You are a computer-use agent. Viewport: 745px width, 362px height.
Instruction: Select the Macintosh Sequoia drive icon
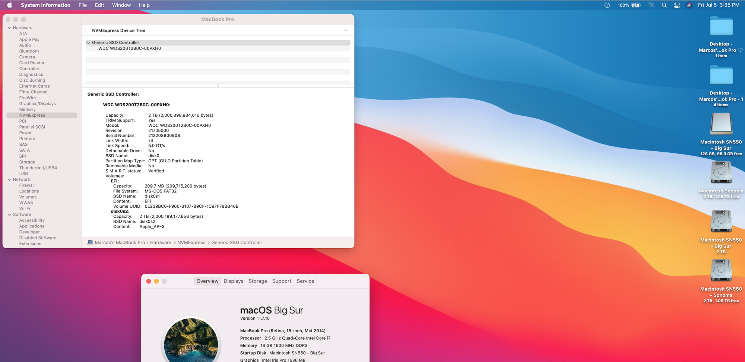721,172
